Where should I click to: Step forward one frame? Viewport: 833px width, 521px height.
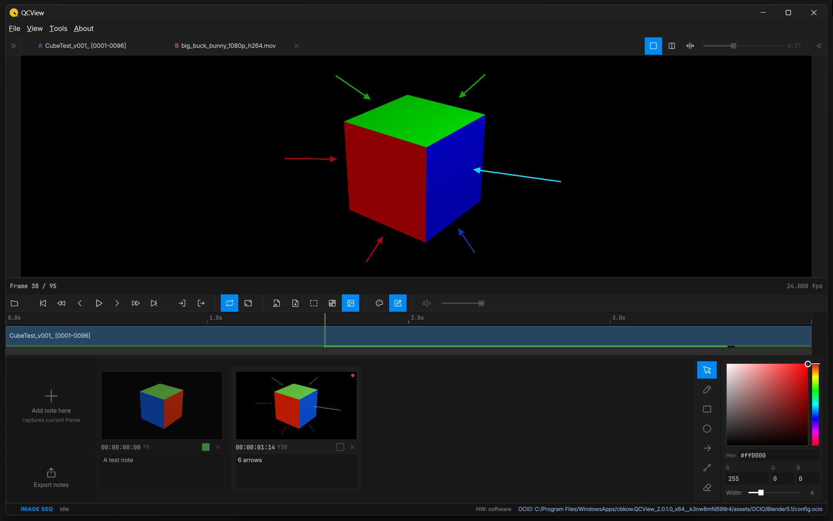click(x=117, y=303)
